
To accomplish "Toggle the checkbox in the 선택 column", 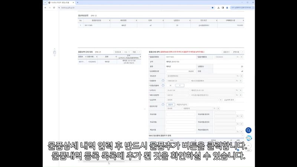I will coord(238,150).
